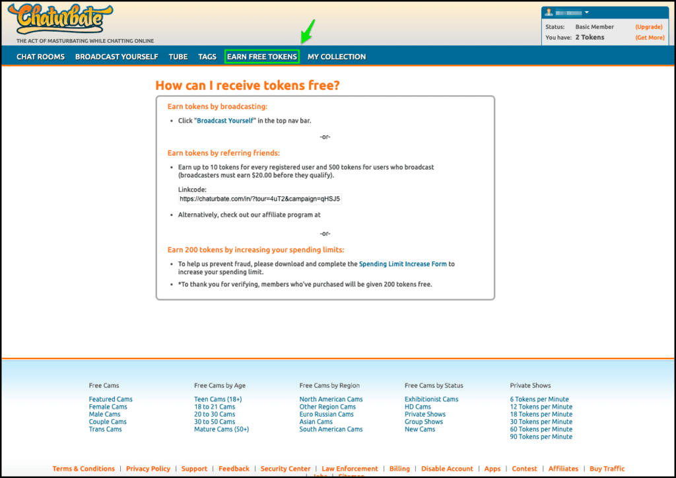
Task: Select 90 Tokens per Minute link
Action: pyautogui.click(x=541, y=436)
